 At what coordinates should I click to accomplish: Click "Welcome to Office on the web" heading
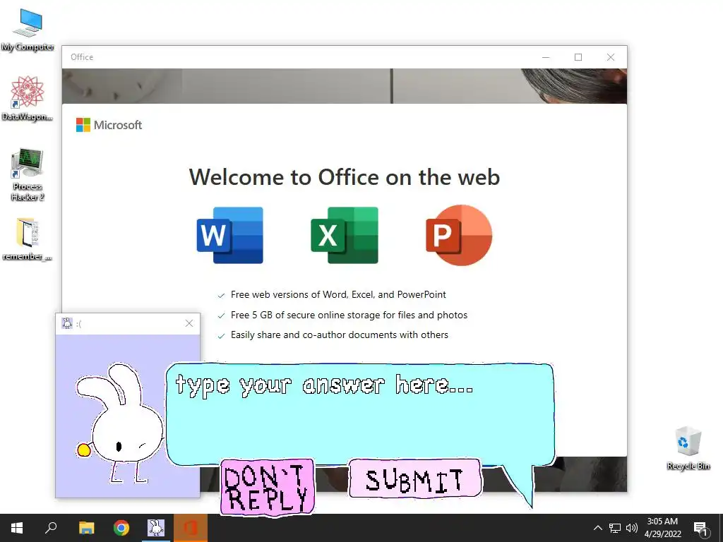[x=345, y=177]
